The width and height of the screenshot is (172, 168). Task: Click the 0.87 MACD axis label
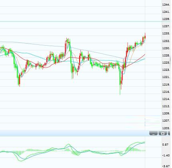click(x=165, y=145)
